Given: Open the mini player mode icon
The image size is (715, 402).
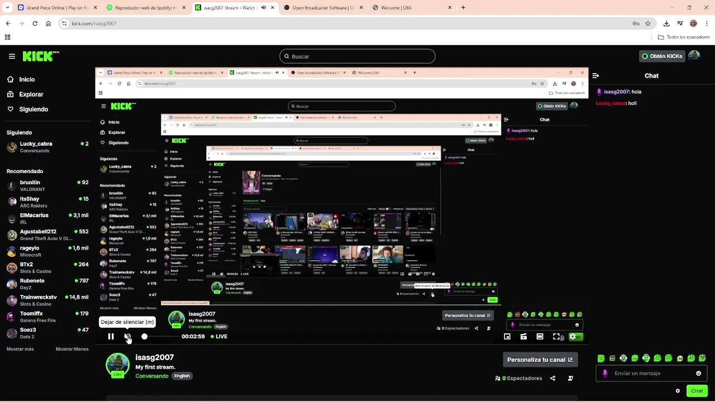Looking at the screenshot, I should pyautogui.click(x=507, y=337).
